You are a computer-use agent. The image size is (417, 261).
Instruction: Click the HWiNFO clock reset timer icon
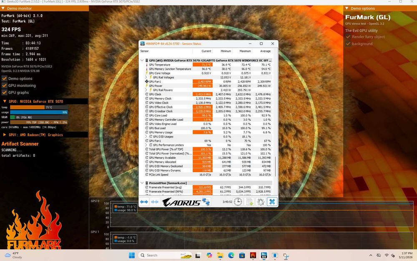[x=238, y=202]
